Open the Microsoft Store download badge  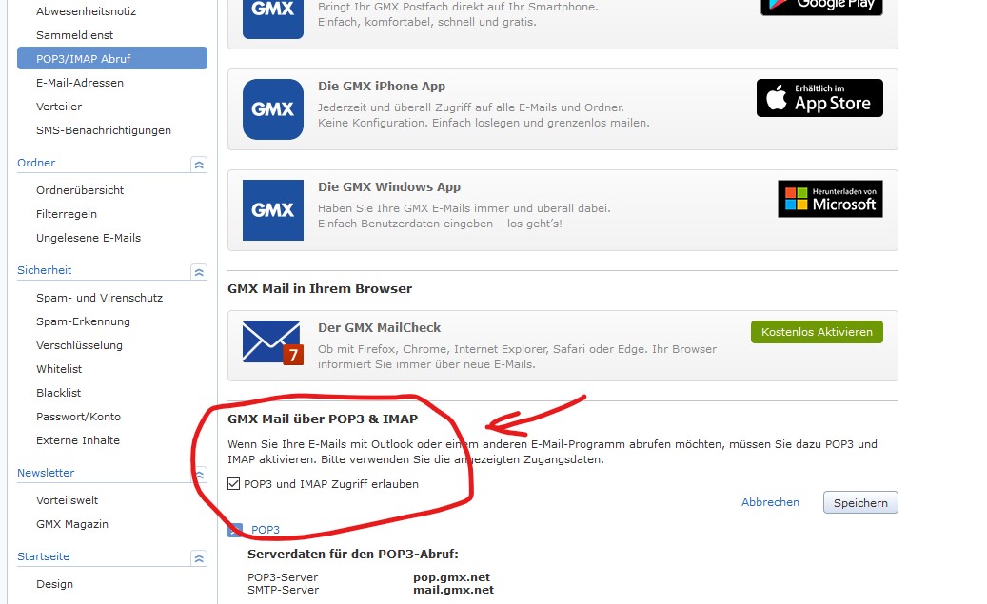pos(830,199)
